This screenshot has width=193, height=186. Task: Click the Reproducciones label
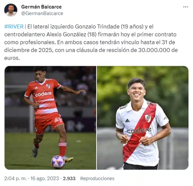[97, 178]
